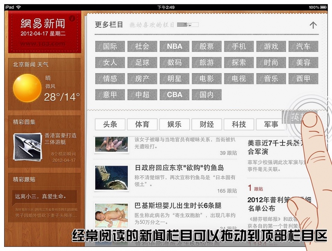This screenshot has height=251, width=332.
Task: Choose the 女人 category tile
Action: (x=110, y=62)
